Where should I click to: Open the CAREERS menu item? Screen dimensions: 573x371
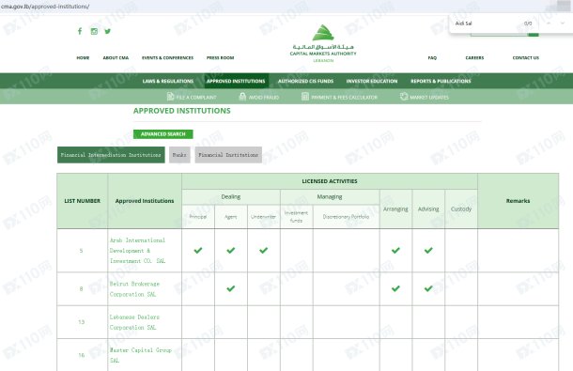click(474, 57)
